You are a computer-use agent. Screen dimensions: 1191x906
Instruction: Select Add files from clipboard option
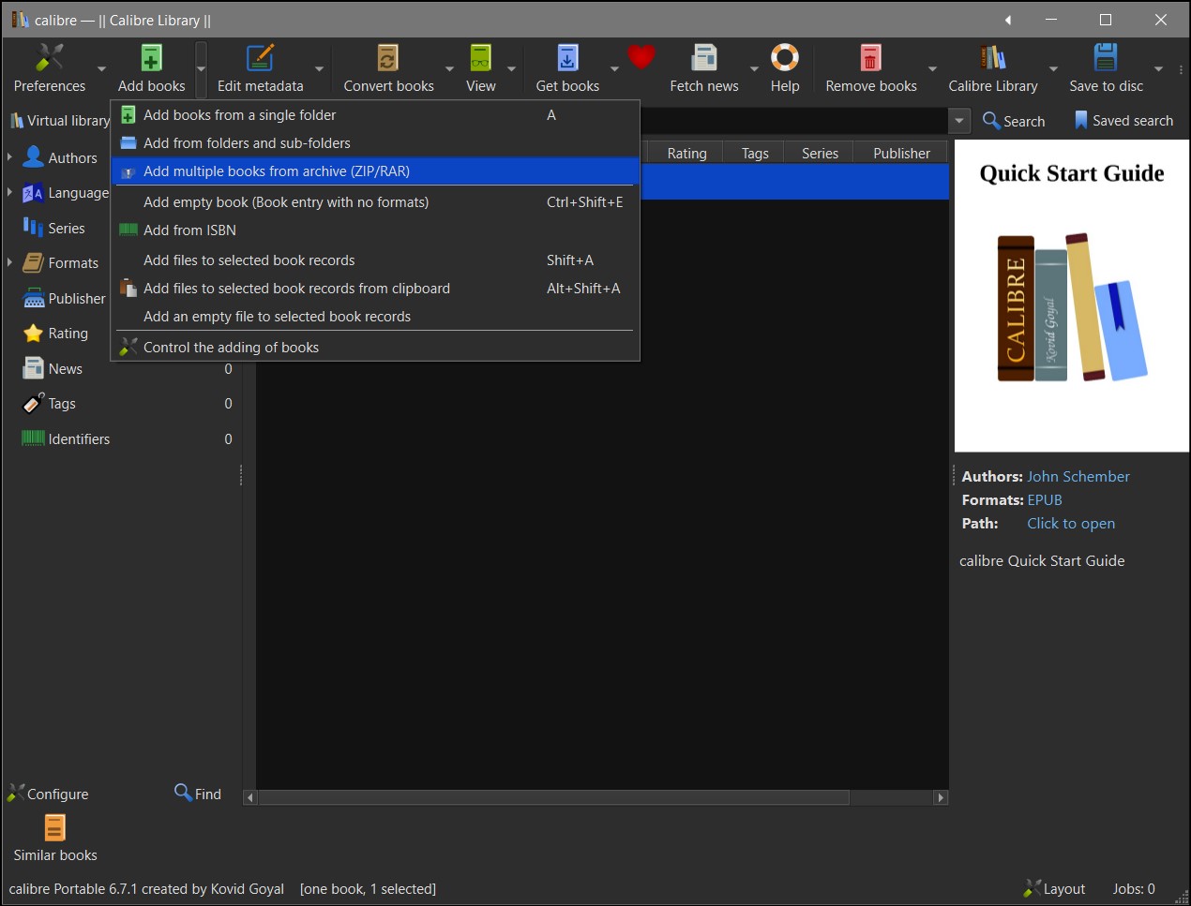coord(375,288)
